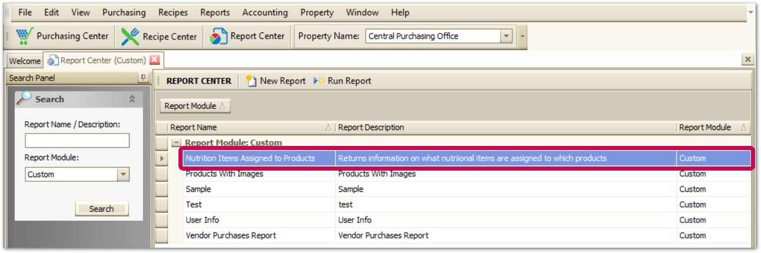Click the Search button
The width and height of the screenshot is (761, 253).
101,209
